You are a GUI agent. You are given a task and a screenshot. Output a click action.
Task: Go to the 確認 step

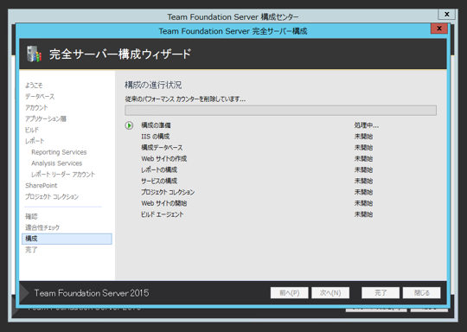tap(31, 216)
